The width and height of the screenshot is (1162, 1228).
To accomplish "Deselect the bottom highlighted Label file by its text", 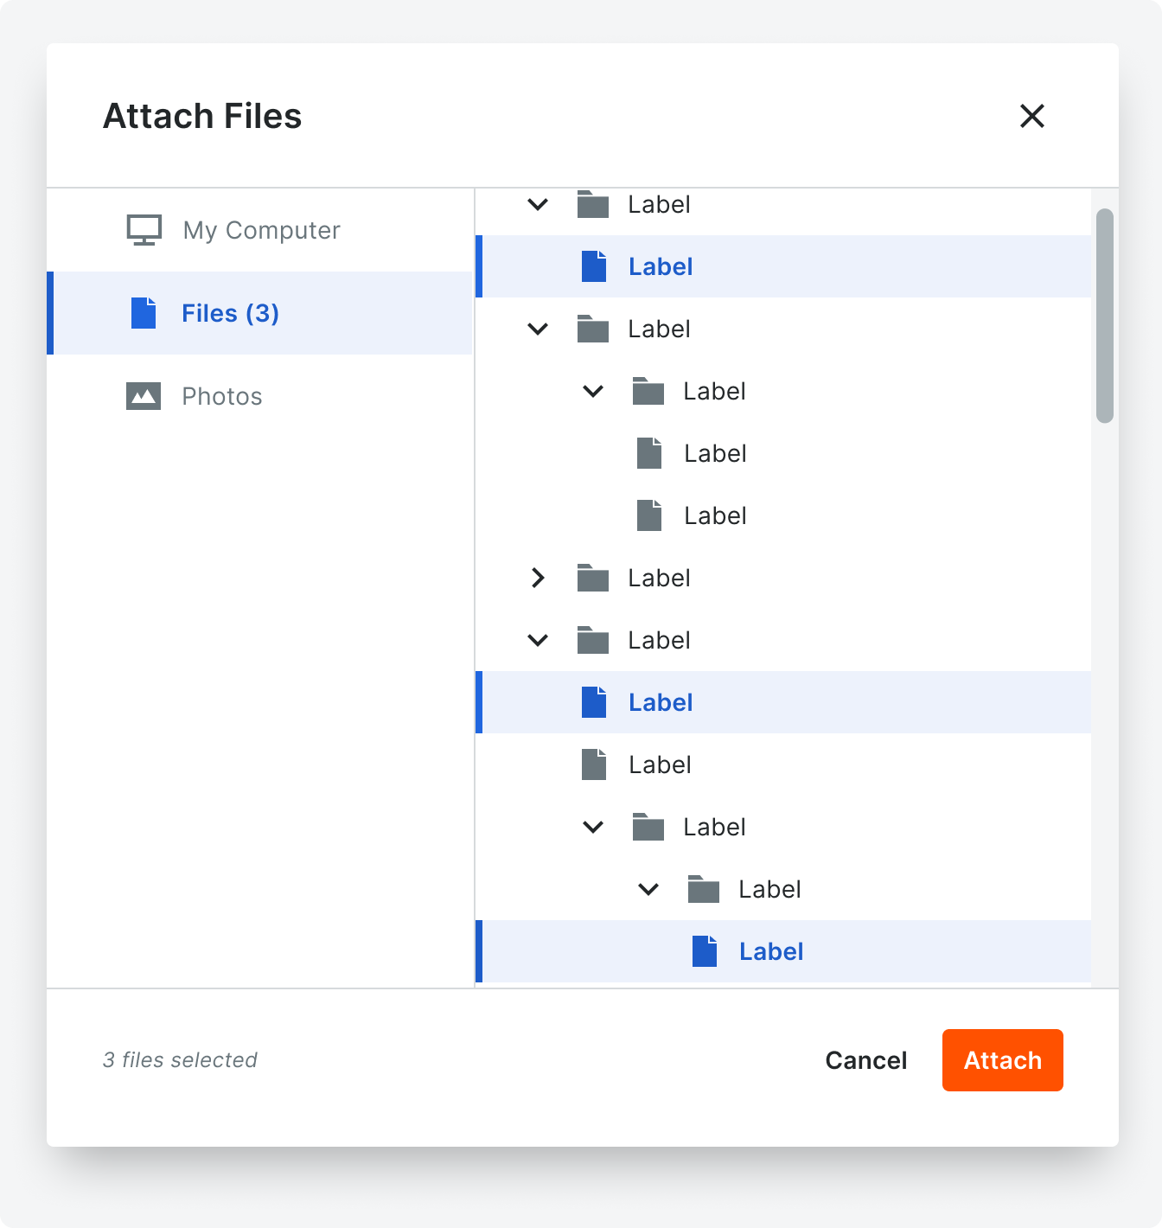I will pos(771,951).
